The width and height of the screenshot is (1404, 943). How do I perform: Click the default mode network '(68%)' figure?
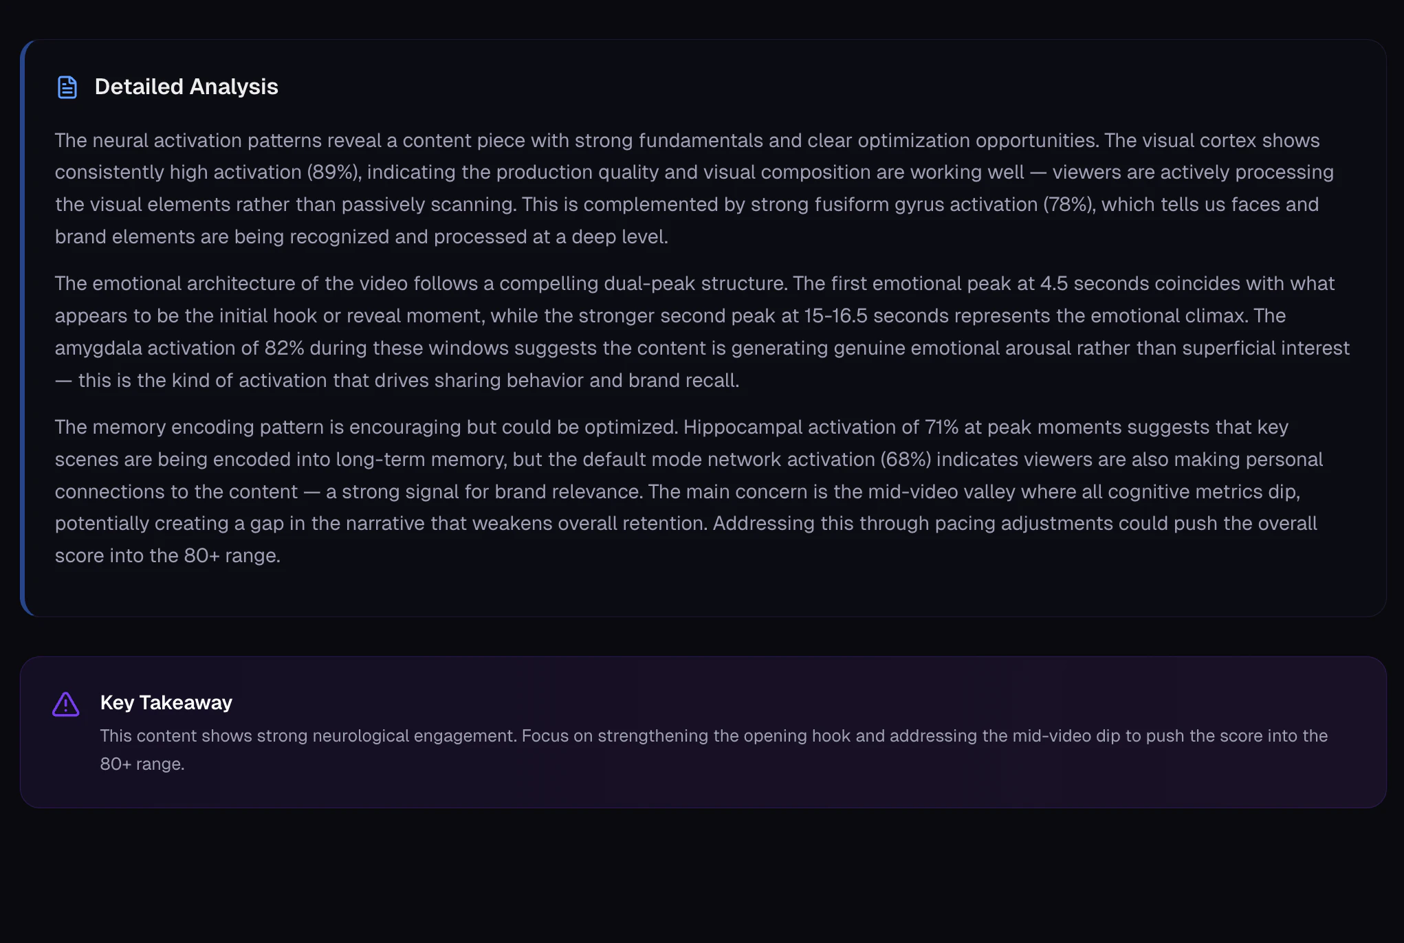[x=906, y=460]
